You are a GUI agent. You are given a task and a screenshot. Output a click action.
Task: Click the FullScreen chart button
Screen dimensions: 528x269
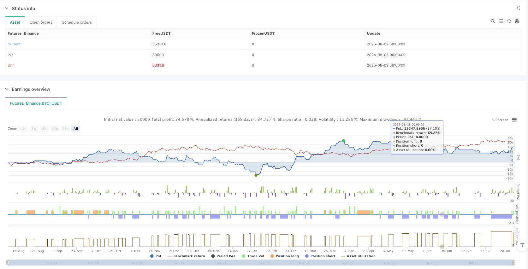(x=500, y=120)
